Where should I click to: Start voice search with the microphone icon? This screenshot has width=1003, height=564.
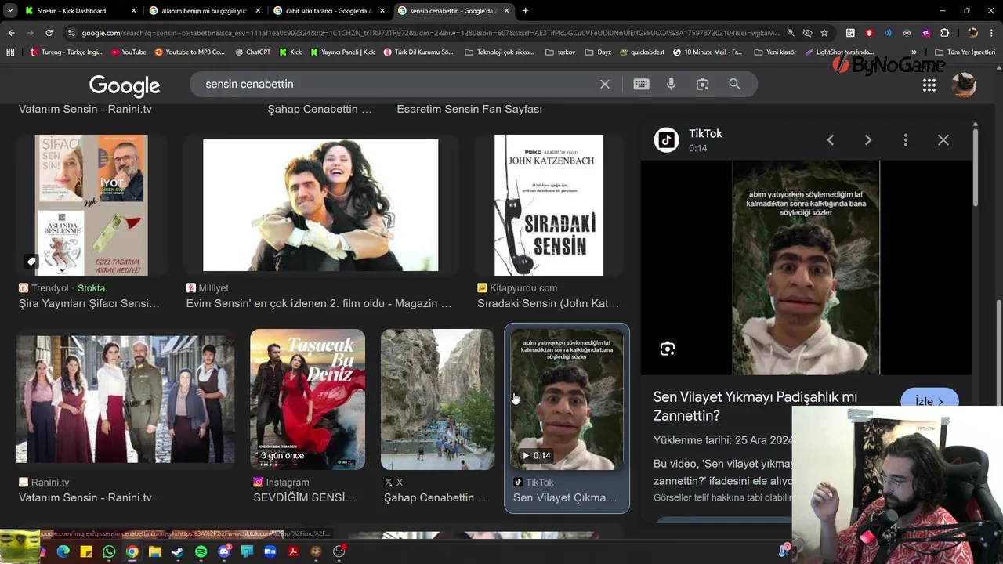[x=672, y=84]
